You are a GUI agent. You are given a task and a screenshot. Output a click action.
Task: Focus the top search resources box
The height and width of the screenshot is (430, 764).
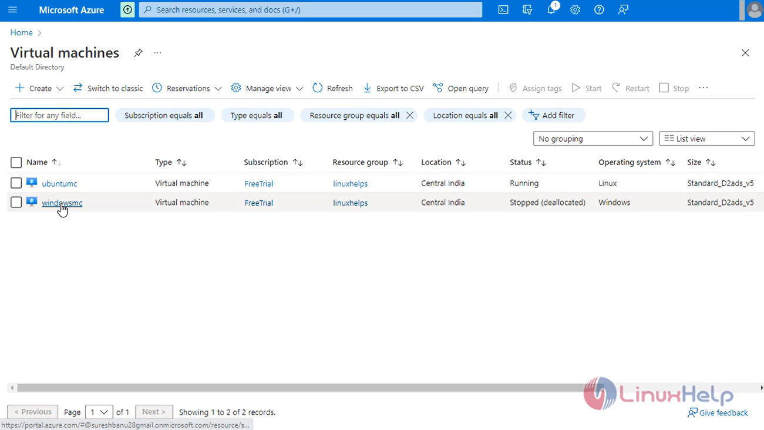(x=310, y=10)
